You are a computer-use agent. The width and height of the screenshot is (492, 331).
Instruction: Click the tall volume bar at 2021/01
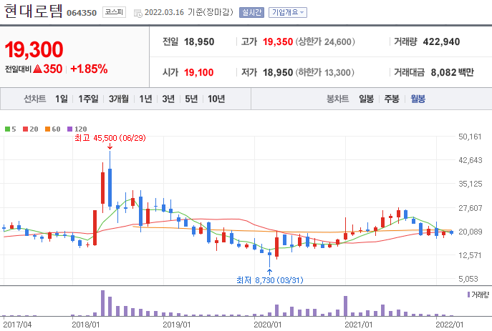(345, 306)
